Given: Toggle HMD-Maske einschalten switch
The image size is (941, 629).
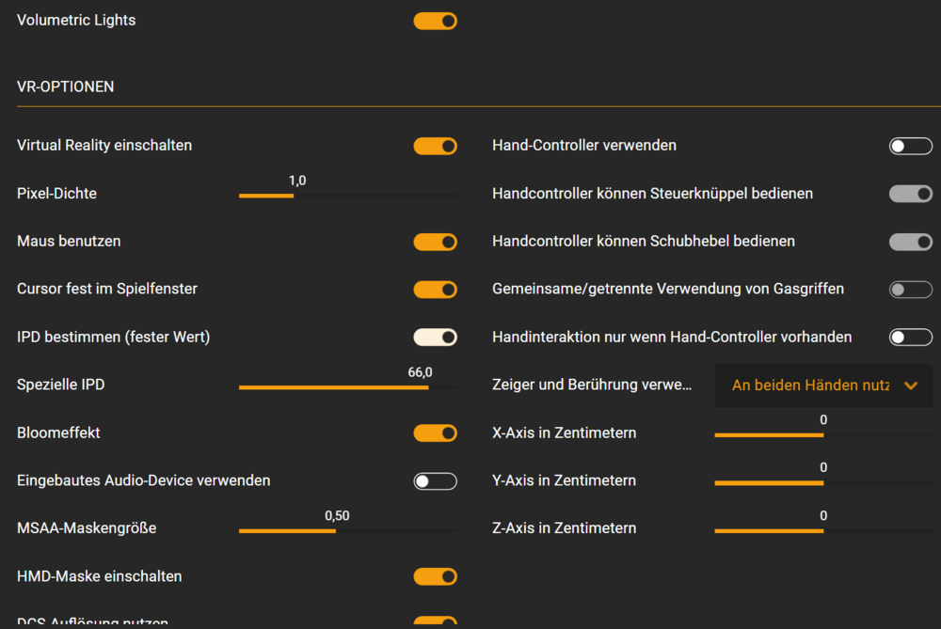Looking at the screenshot, I should pos(435,576).
